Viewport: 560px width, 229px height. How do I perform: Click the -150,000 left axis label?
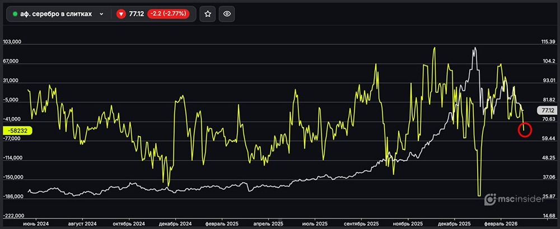tap(12, 177)
